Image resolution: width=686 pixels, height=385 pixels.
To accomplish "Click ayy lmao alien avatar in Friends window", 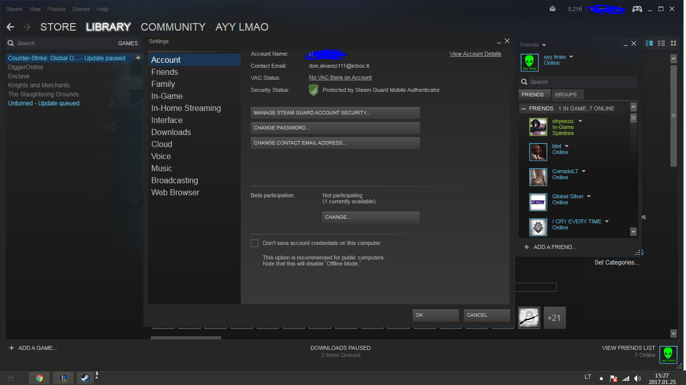I will click(530, 63).
